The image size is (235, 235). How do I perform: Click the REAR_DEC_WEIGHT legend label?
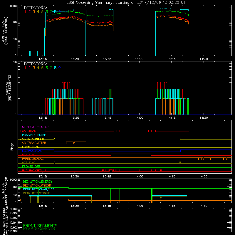[x=36, y=193]
